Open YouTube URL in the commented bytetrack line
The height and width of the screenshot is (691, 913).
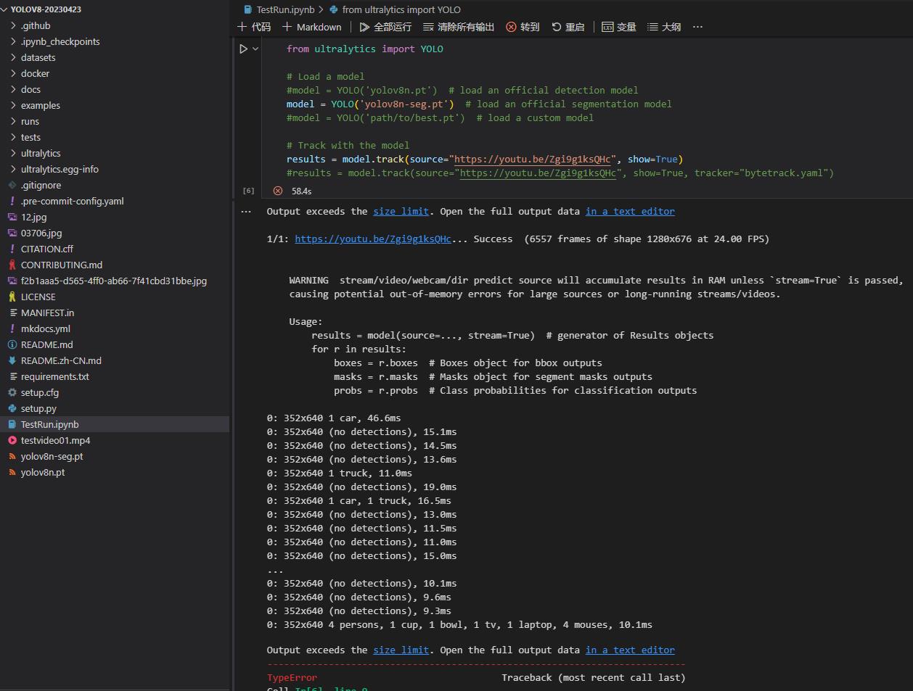pyautogui.click(x=538, y=173)
